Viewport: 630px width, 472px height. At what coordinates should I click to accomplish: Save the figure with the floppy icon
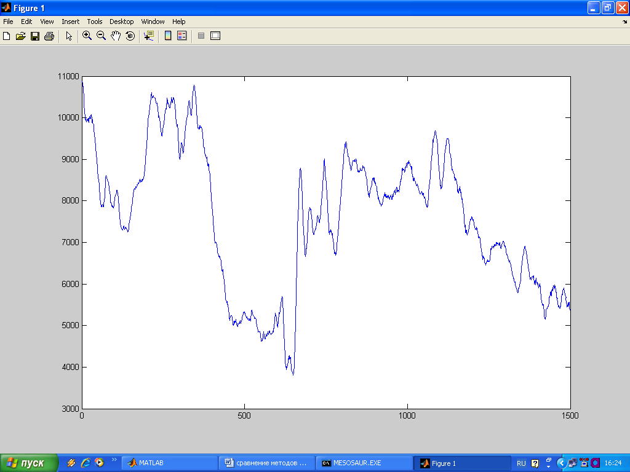click(35, 36)
